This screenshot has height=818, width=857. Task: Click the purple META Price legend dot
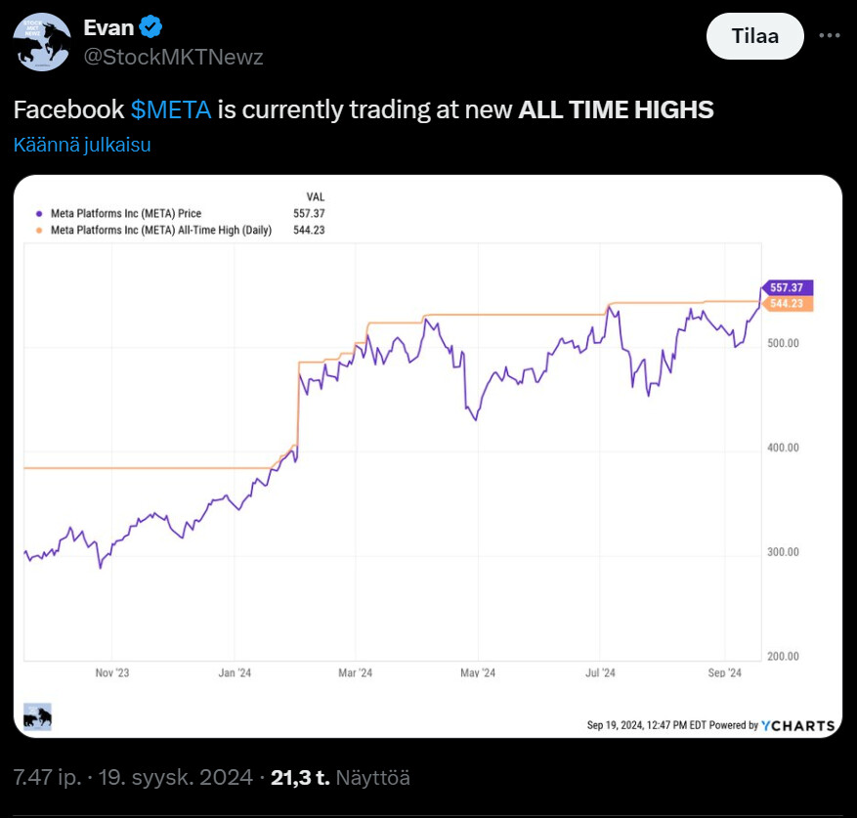[x=39, y=213]
